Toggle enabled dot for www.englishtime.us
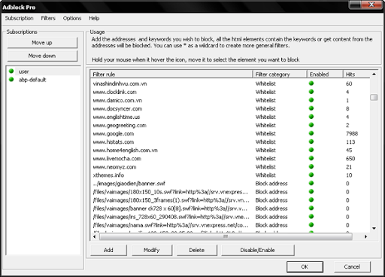The height and width of the screenshot is (277, 385). [x=311, y=117]
